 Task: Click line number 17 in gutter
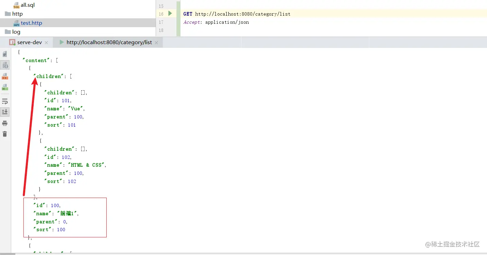(161, 22)
